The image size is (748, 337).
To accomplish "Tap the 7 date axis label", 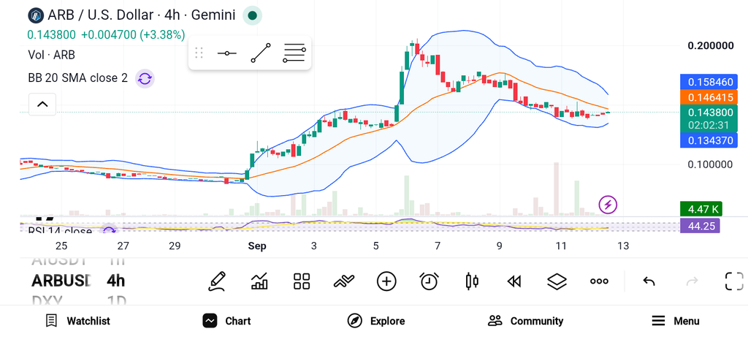I will pos(437,246).
